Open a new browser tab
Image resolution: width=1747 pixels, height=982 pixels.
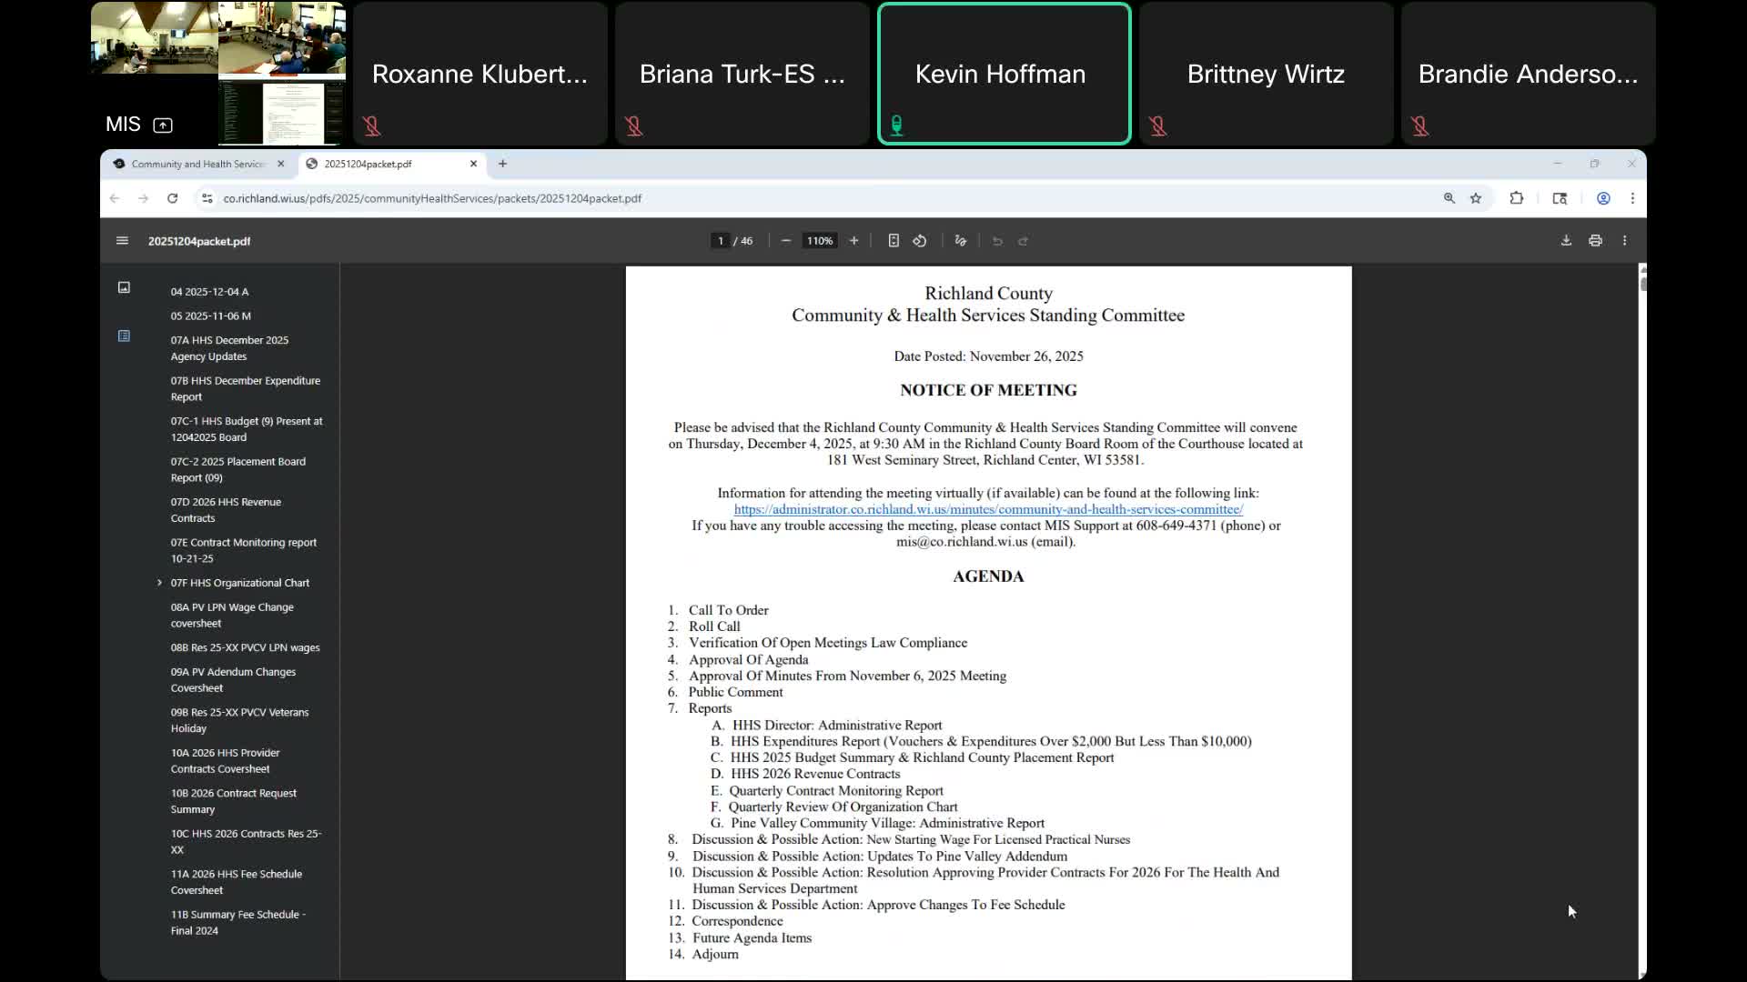click(502, 164)
